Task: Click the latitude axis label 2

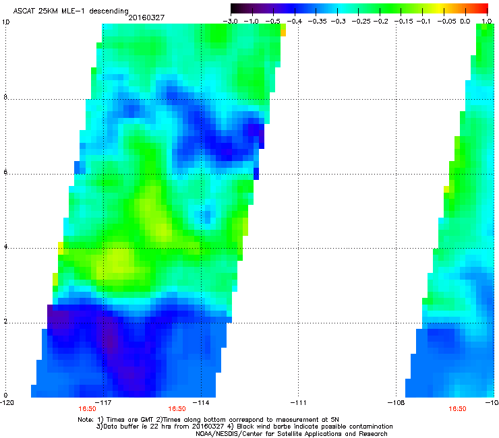Action: (5, 321)
